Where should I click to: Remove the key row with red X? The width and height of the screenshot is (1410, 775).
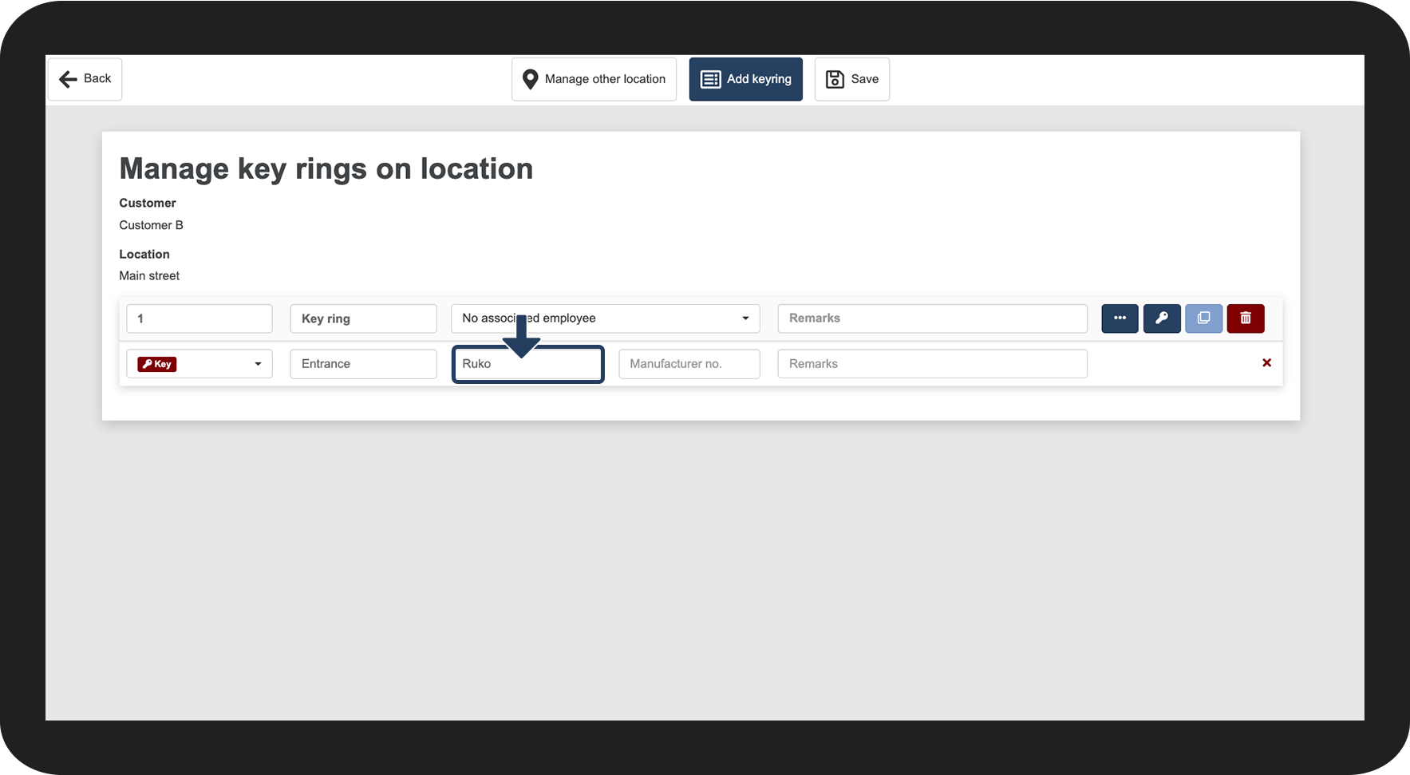[1266, 363]
